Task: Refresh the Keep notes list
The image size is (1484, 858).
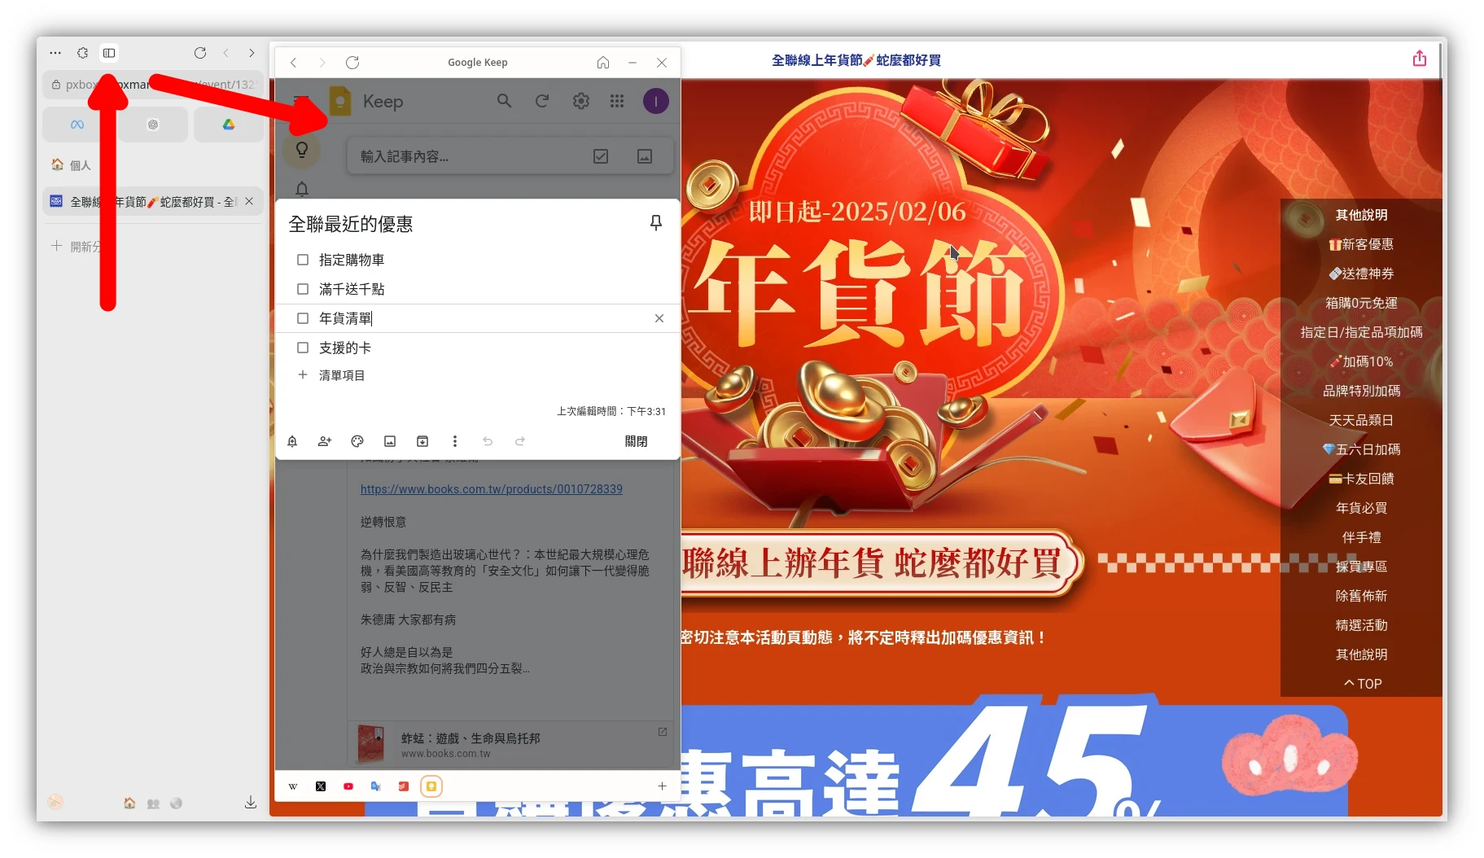Action: point(542,101)
